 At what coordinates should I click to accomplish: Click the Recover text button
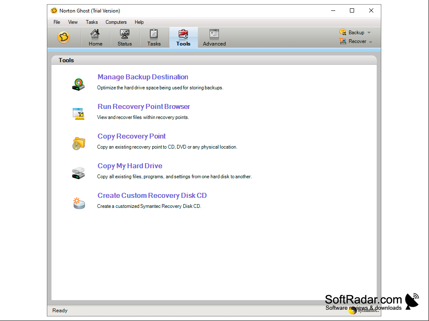coord(357,41)
